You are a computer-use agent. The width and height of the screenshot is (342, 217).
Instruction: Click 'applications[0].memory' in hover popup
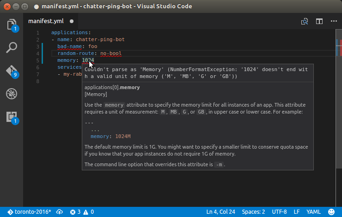(x=112, y=87)
